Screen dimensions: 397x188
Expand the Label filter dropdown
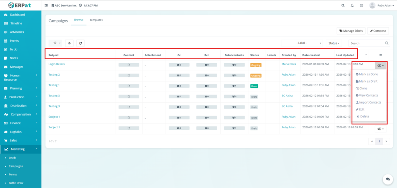[x=309, y=43]
